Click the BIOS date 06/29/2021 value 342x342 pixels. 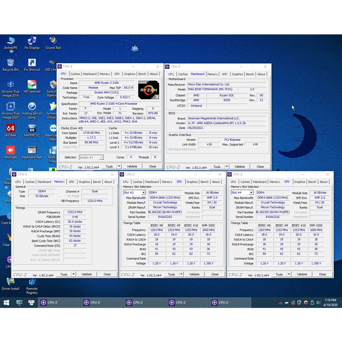(x=227, y=128)
